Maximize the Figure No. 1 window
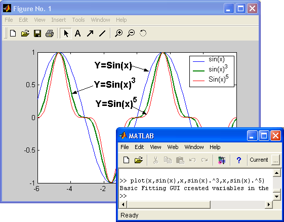The height and width of the screenshot is (222, 284). pos(240,9)
